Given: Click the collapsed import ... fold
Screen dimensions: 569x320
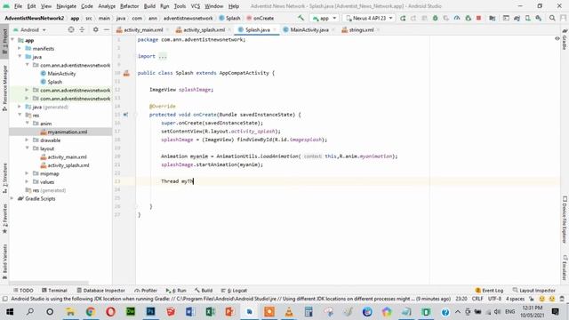Looking at the screenshot, I should [x=163, y=56].
